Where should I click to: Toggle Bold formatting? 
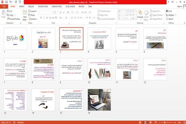[41, 18]
